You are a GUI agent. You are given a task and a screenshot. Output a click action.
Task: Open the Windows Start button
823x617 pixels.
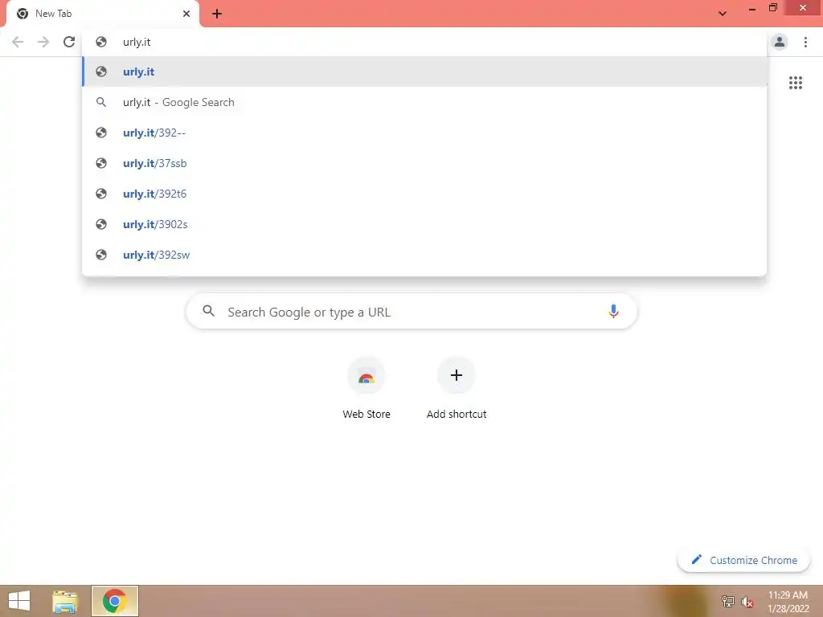[x=19, y=601]
